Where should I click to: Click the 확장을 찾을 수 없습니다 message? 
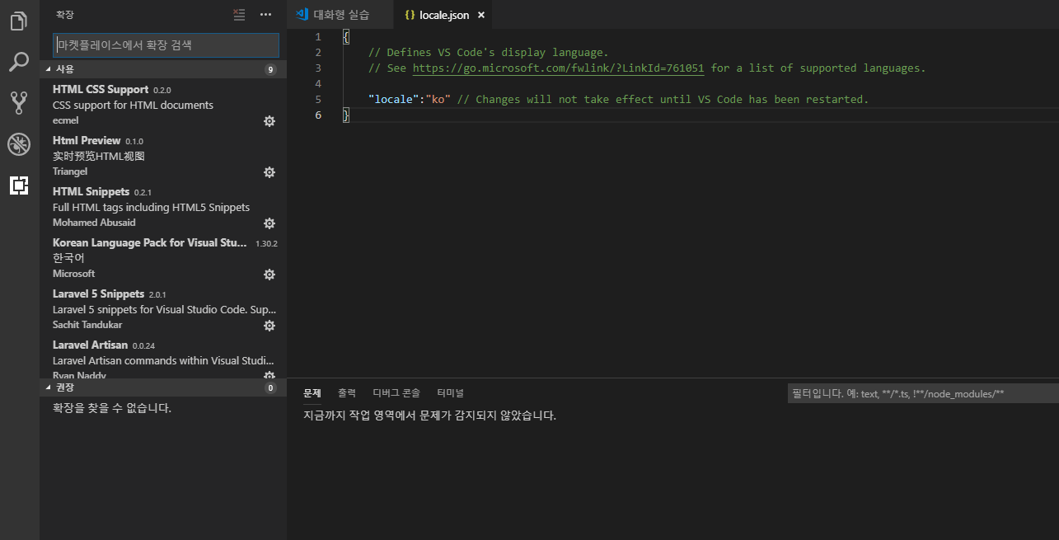click(x=112, y=408)
